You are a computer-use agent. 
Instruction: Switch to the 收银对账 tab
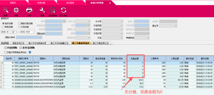point(41,3)
